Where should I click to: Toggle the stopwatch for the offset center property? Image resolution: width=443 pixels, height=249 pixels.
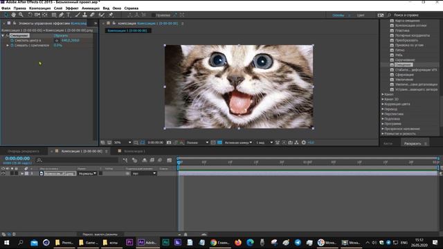pos(12,41)
